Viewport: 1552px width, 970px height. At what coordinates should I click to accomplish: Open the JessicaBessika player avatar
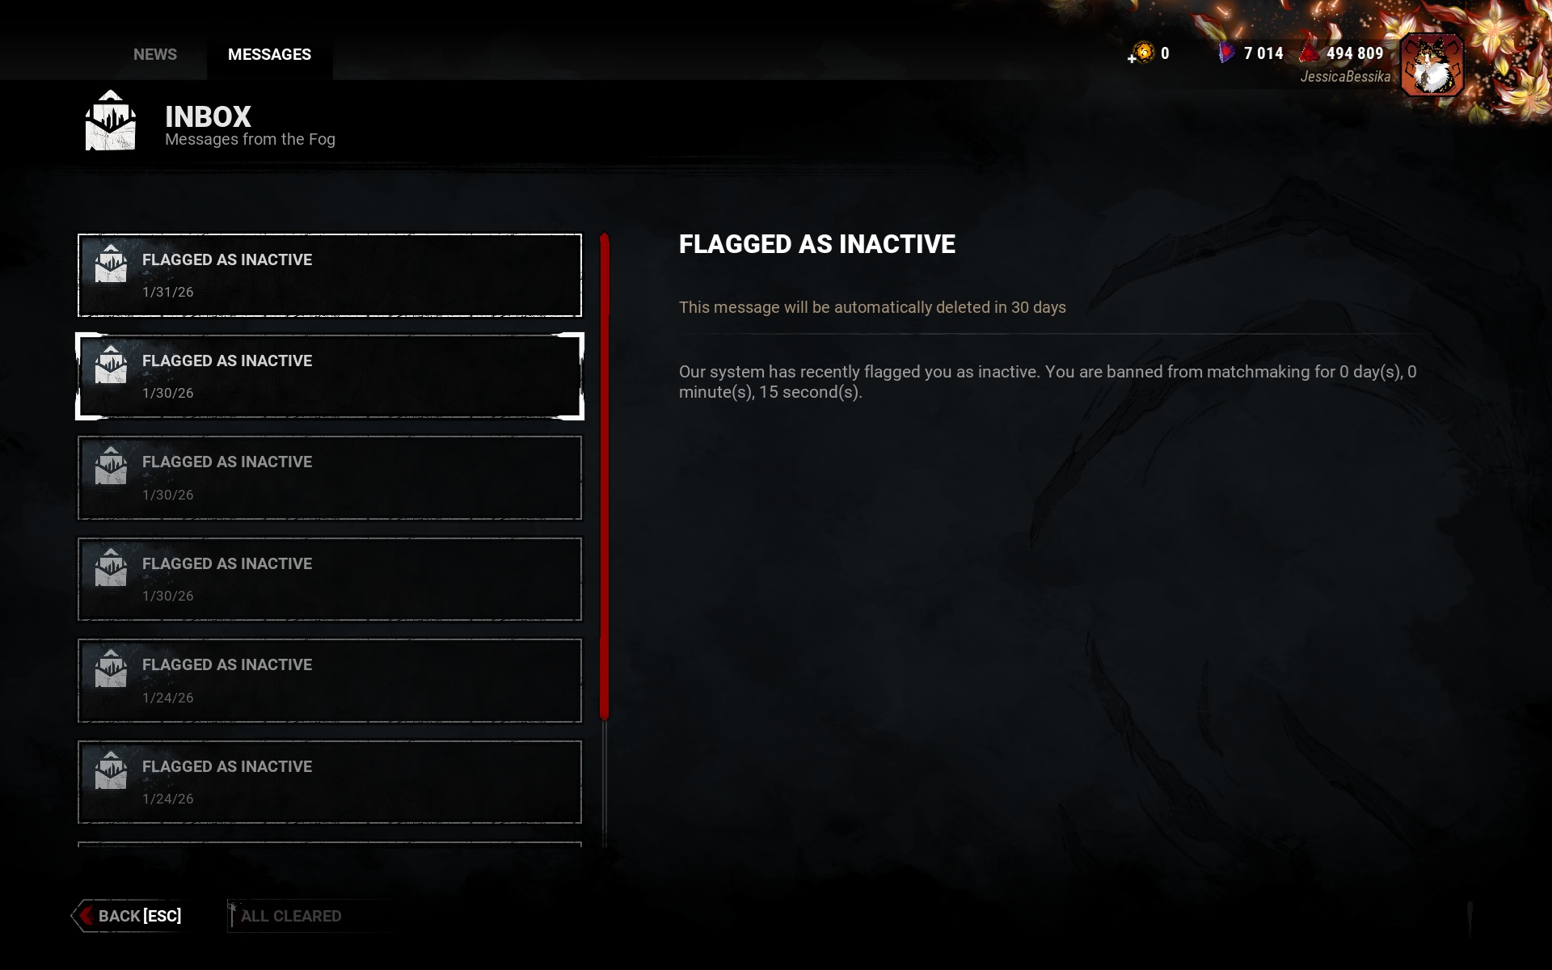click(1432, 65)
